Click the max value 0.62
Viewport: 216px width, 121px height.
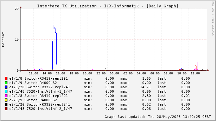pos(147,104)
